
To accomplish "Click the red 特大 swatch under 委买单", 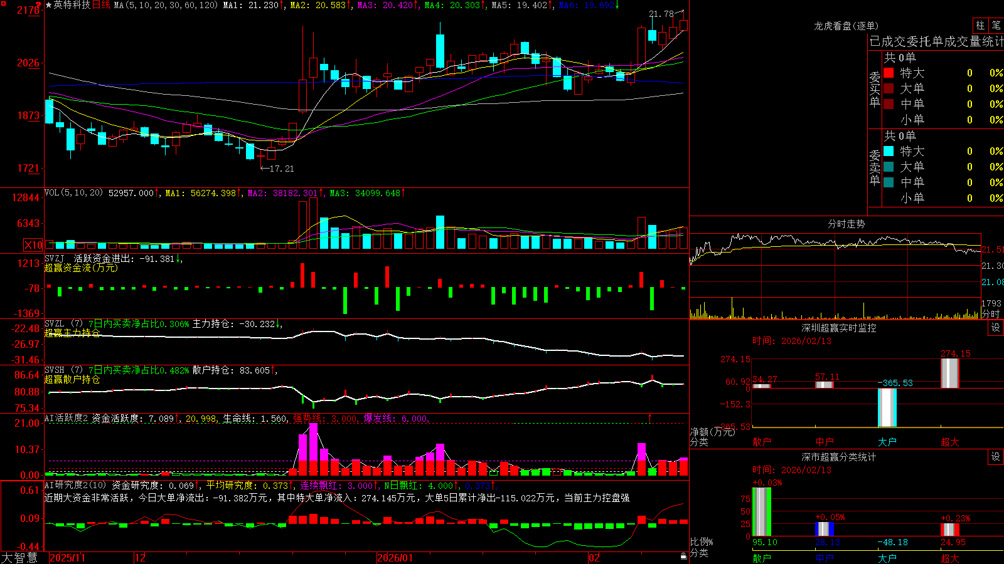I will (889, 73).
